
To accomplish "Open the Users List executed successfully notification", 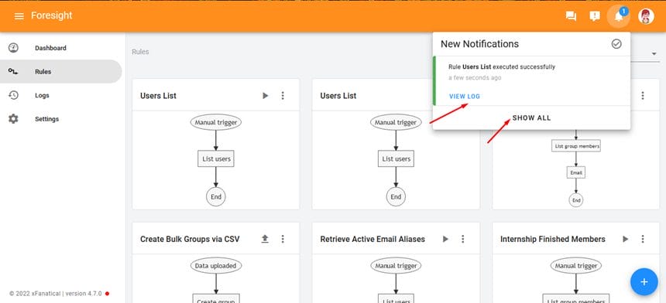I will 531,81.
